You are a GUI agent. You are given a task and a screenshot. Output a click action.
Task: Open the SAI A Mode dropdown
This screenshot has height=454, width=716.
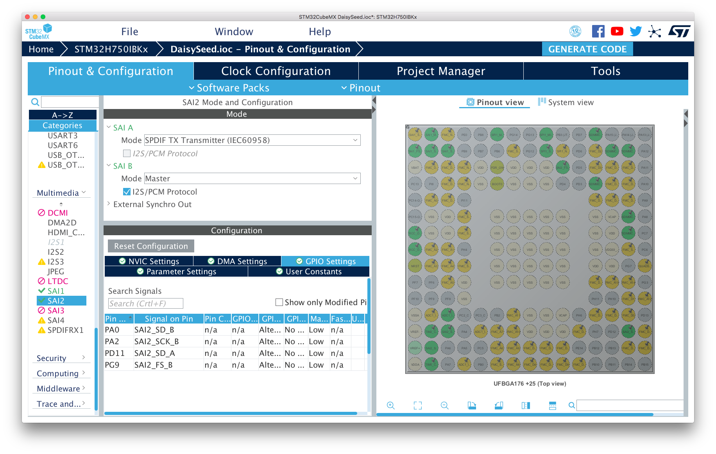(x=252, y=140)
